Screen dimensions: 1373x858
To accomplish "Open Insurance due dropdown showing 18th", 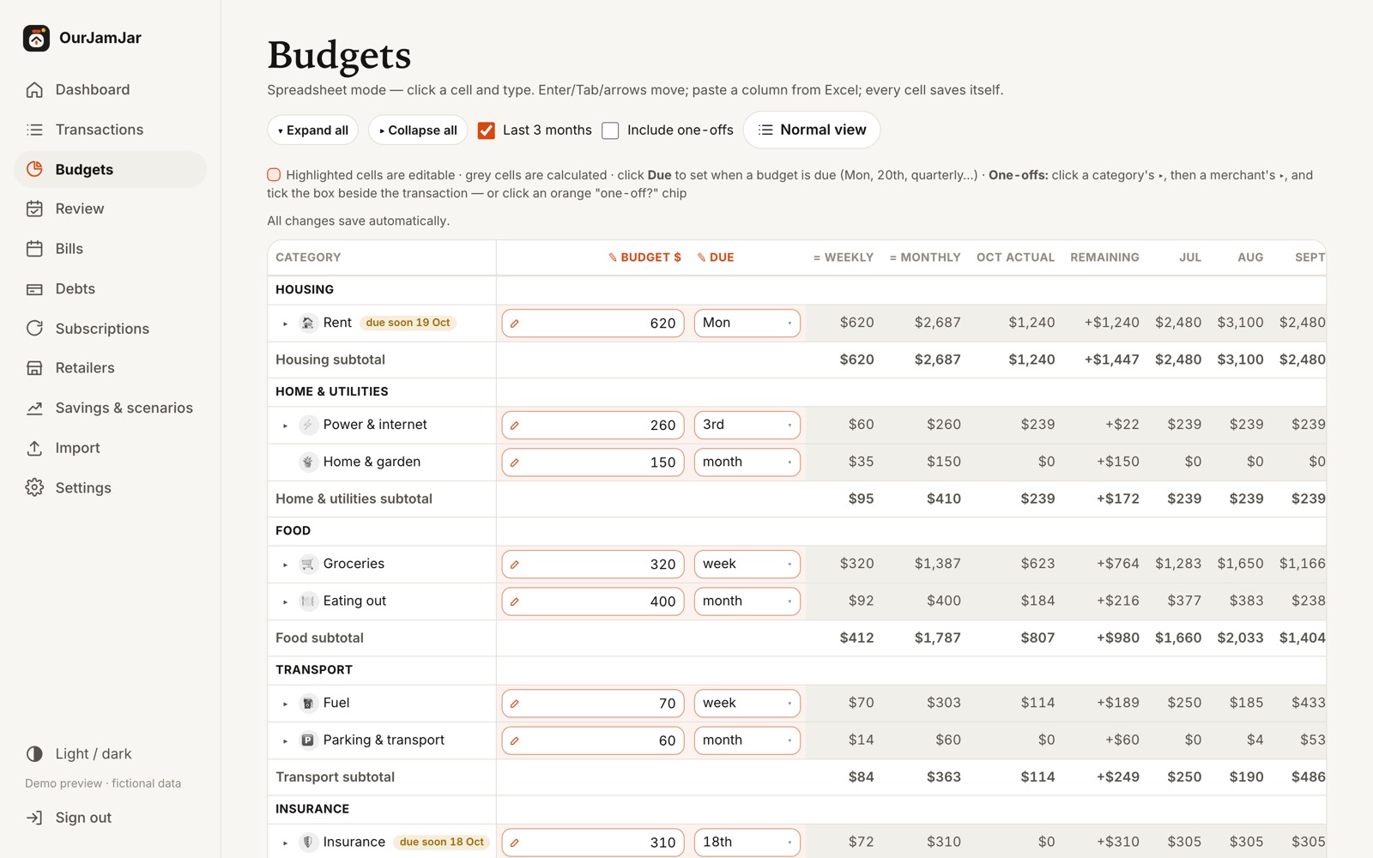I will click(747, 842).
